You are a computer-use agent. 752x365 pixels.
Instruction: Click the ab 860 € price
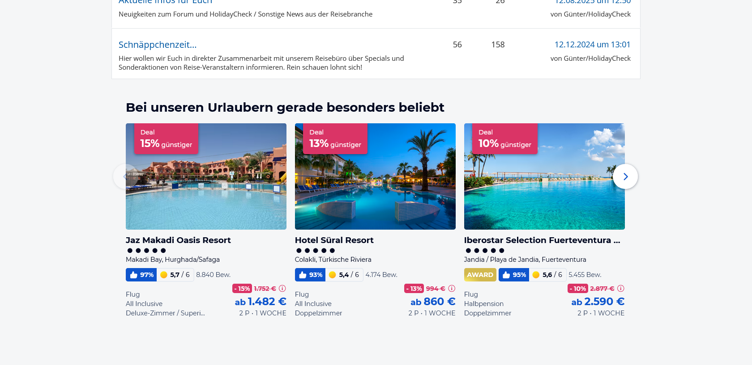(433, 302)
